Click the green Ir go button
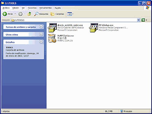Image resolution: width=152 pixels, height=114 pixels. 144,20
